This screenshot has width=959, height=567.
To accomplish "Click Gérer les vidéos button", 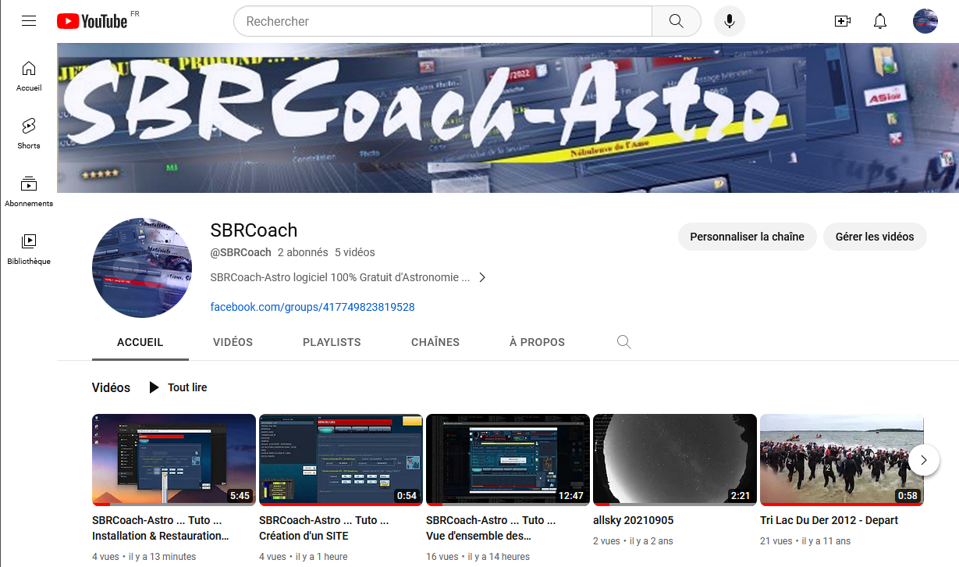I will click(875, 237).
